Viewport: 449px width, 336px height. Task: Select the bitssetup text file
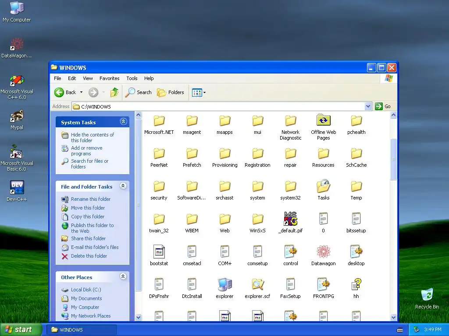356,223
